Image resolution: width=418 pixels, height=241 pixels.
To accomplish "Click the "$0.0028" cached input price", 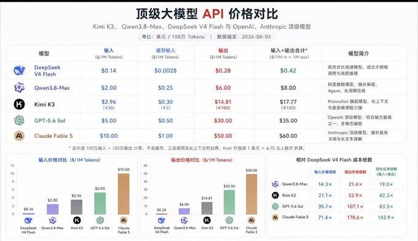I will (165, 71).
